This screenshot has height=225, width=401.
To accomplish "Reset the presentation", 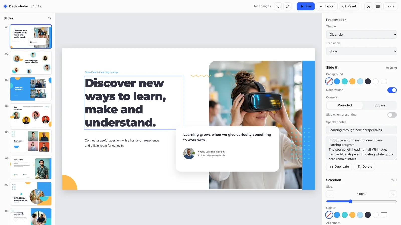I will click(x=349, y=6).
